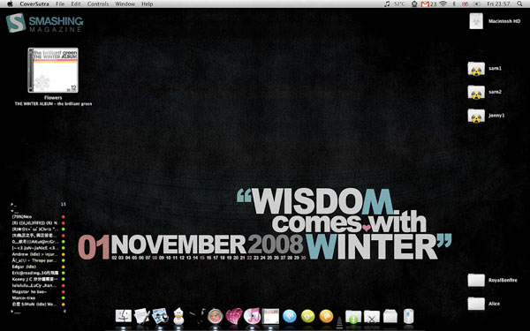Screen dimensions: 530x331
Task: Open the pink heart globe dock app
Action: pos(234,317)
